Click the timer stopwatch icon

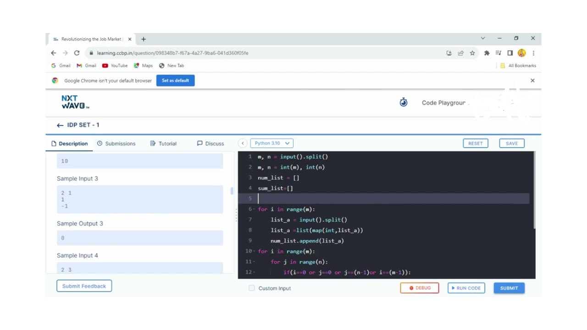404,102
